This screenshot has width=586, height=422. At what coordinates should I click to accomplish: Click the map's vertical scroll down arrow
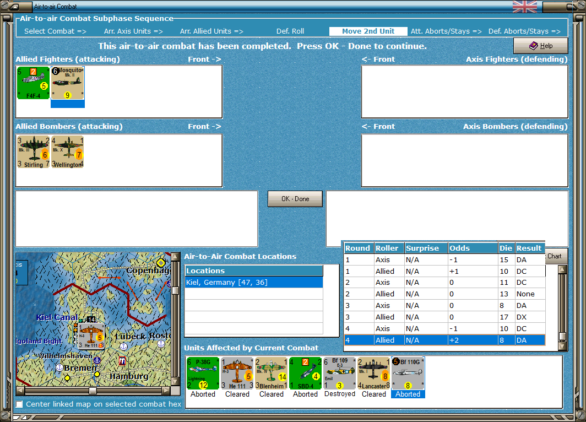[175, 382]
